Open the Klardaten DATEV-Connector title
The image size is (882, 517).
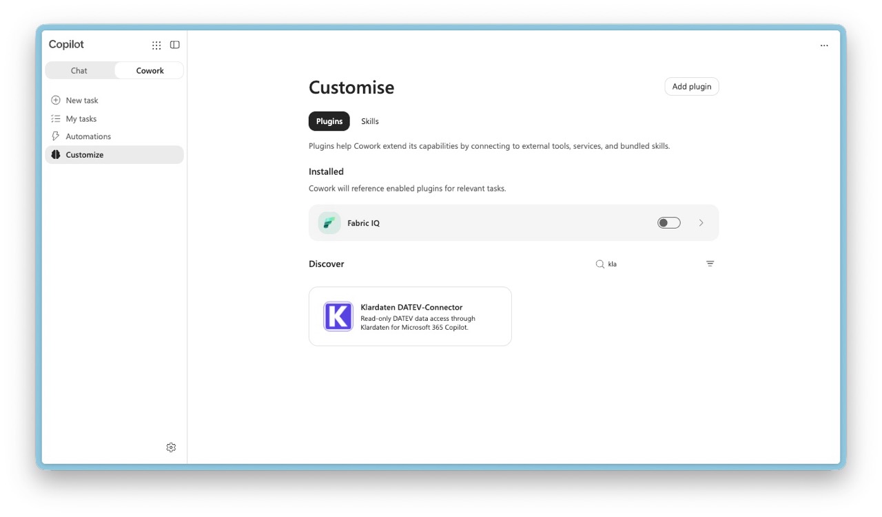(411, 308)
